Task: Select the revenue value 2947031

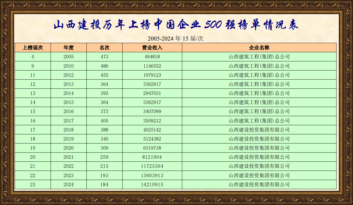Action: 152,93
